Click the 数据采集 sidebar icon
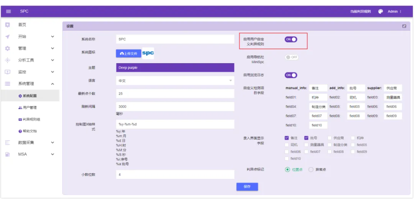416x202 pixels. pyautogui.click(x=7, y=143)
